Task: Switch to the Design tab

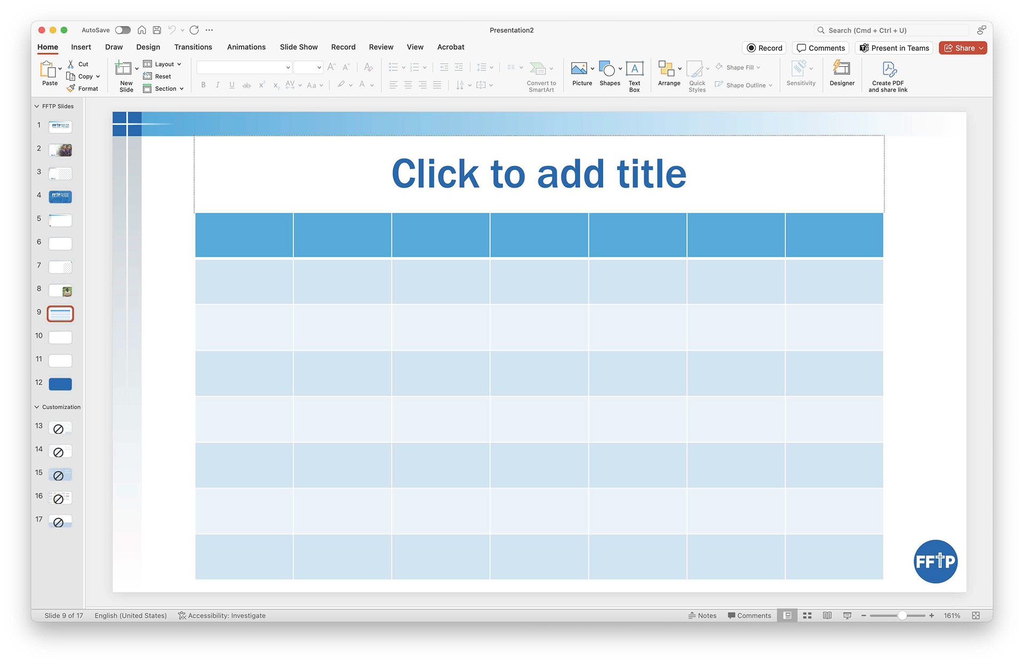Action: coord(148,47)
